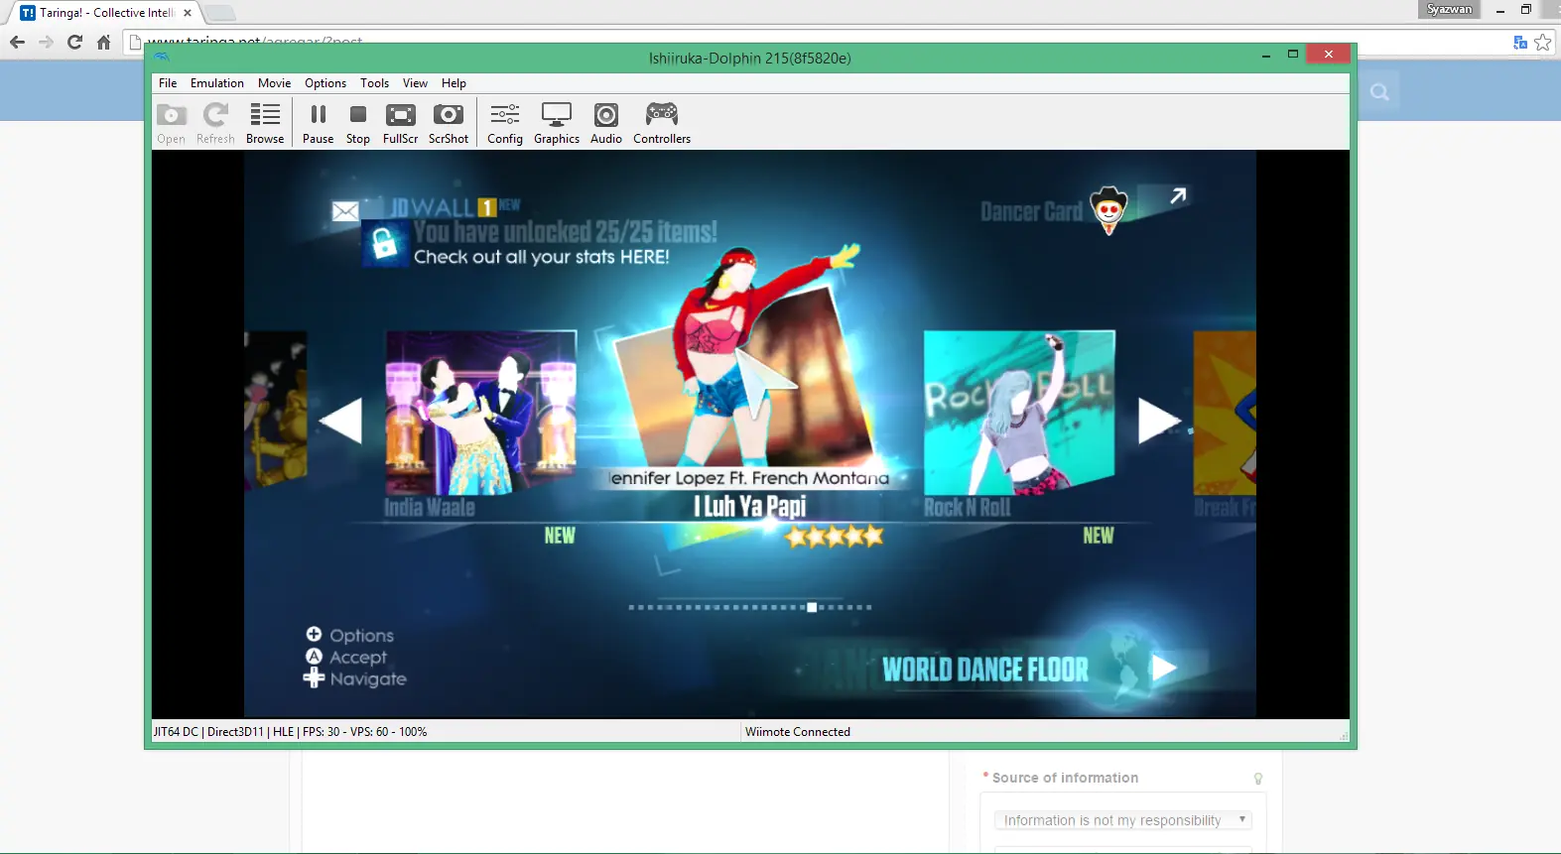Click the JIT64 DC FPS status text
The height and width of the screenshot is (854, 1561).
[290, 732]
